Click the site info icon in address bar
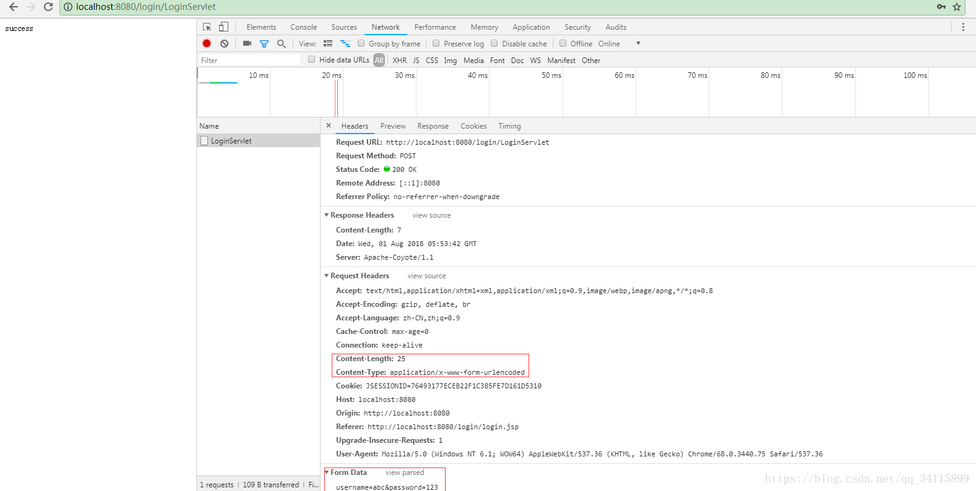 (x=68, y=7)
